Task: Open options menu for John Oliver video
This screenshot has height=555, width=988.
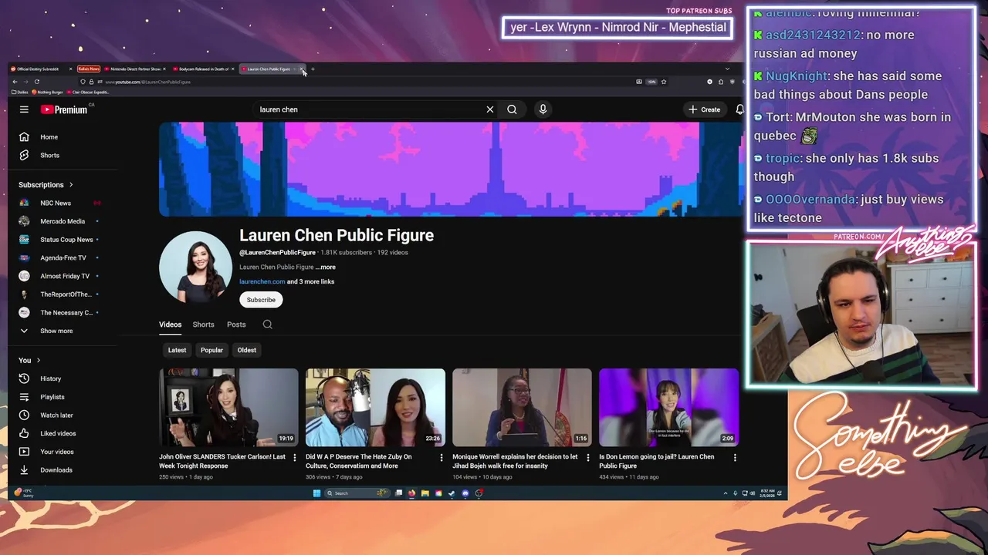Action: (x=294, y=457)
